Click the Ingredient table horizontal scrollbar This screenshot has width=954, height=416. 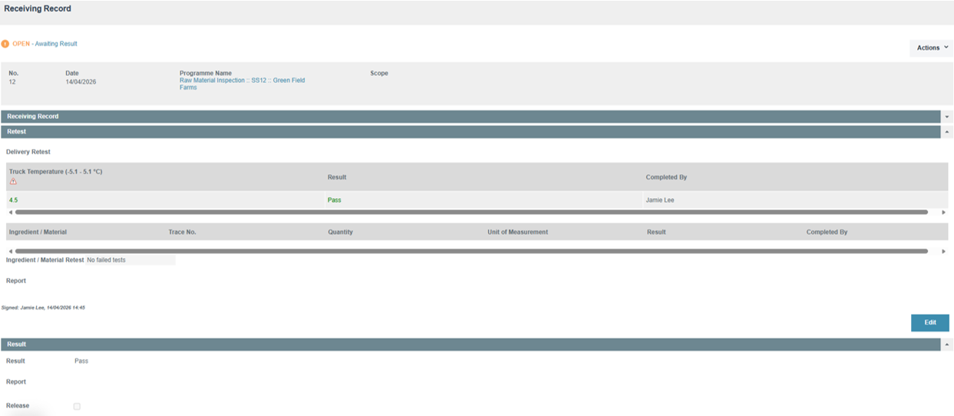point(471,251)
